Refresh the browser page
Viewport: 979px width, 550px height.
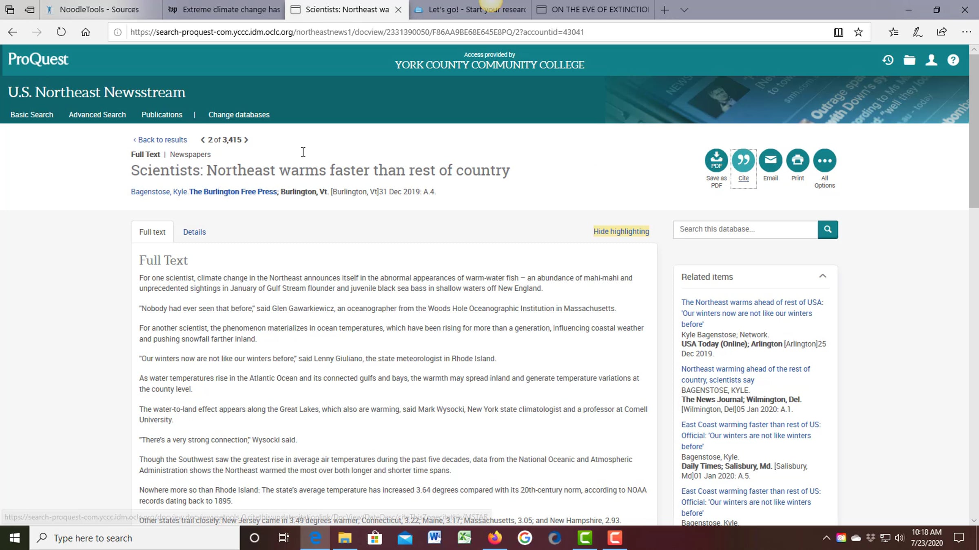point(61,32)
